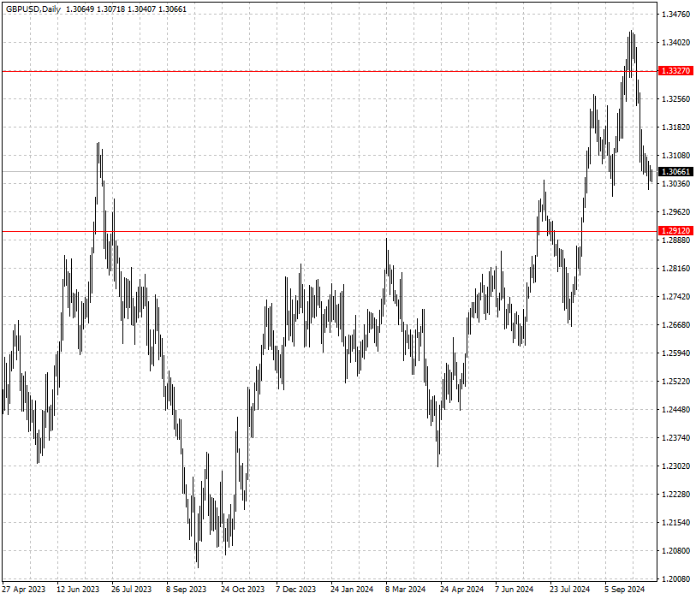The height and width of the screenshot is (599, 696).
Task: Click the 1.21540 price scale value
Action: 675,523
